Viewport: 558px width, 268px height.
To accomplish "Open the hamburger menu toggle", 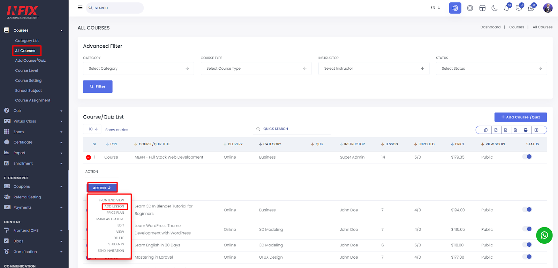I will (x=80, y=7).
